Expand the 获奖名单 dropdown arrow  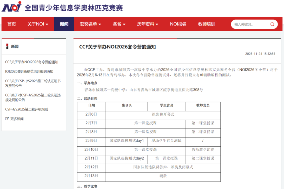coord(100,24)
